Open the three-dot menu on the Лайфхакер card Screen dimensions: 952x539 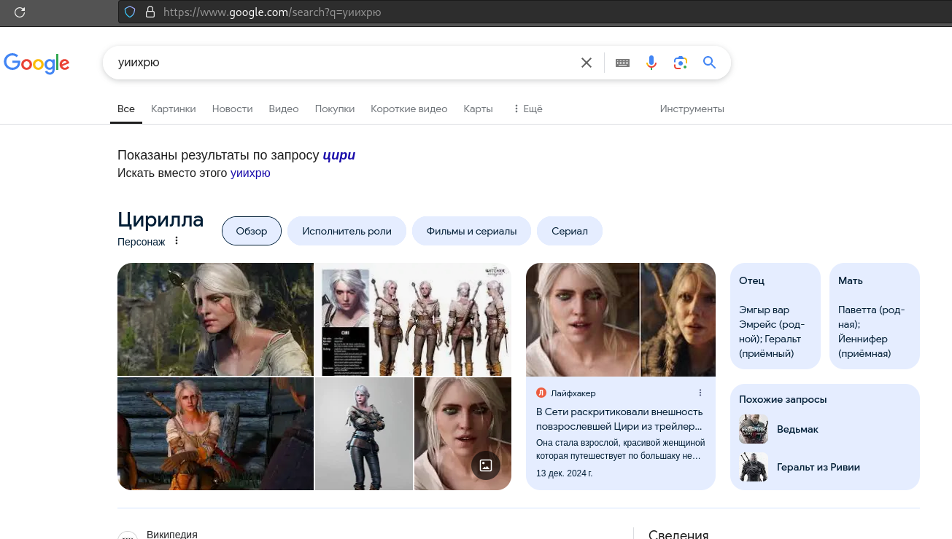coord(700,393)
